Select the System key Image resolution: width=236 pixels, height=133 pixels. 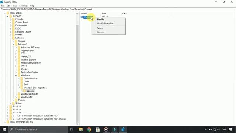(19, 103)
